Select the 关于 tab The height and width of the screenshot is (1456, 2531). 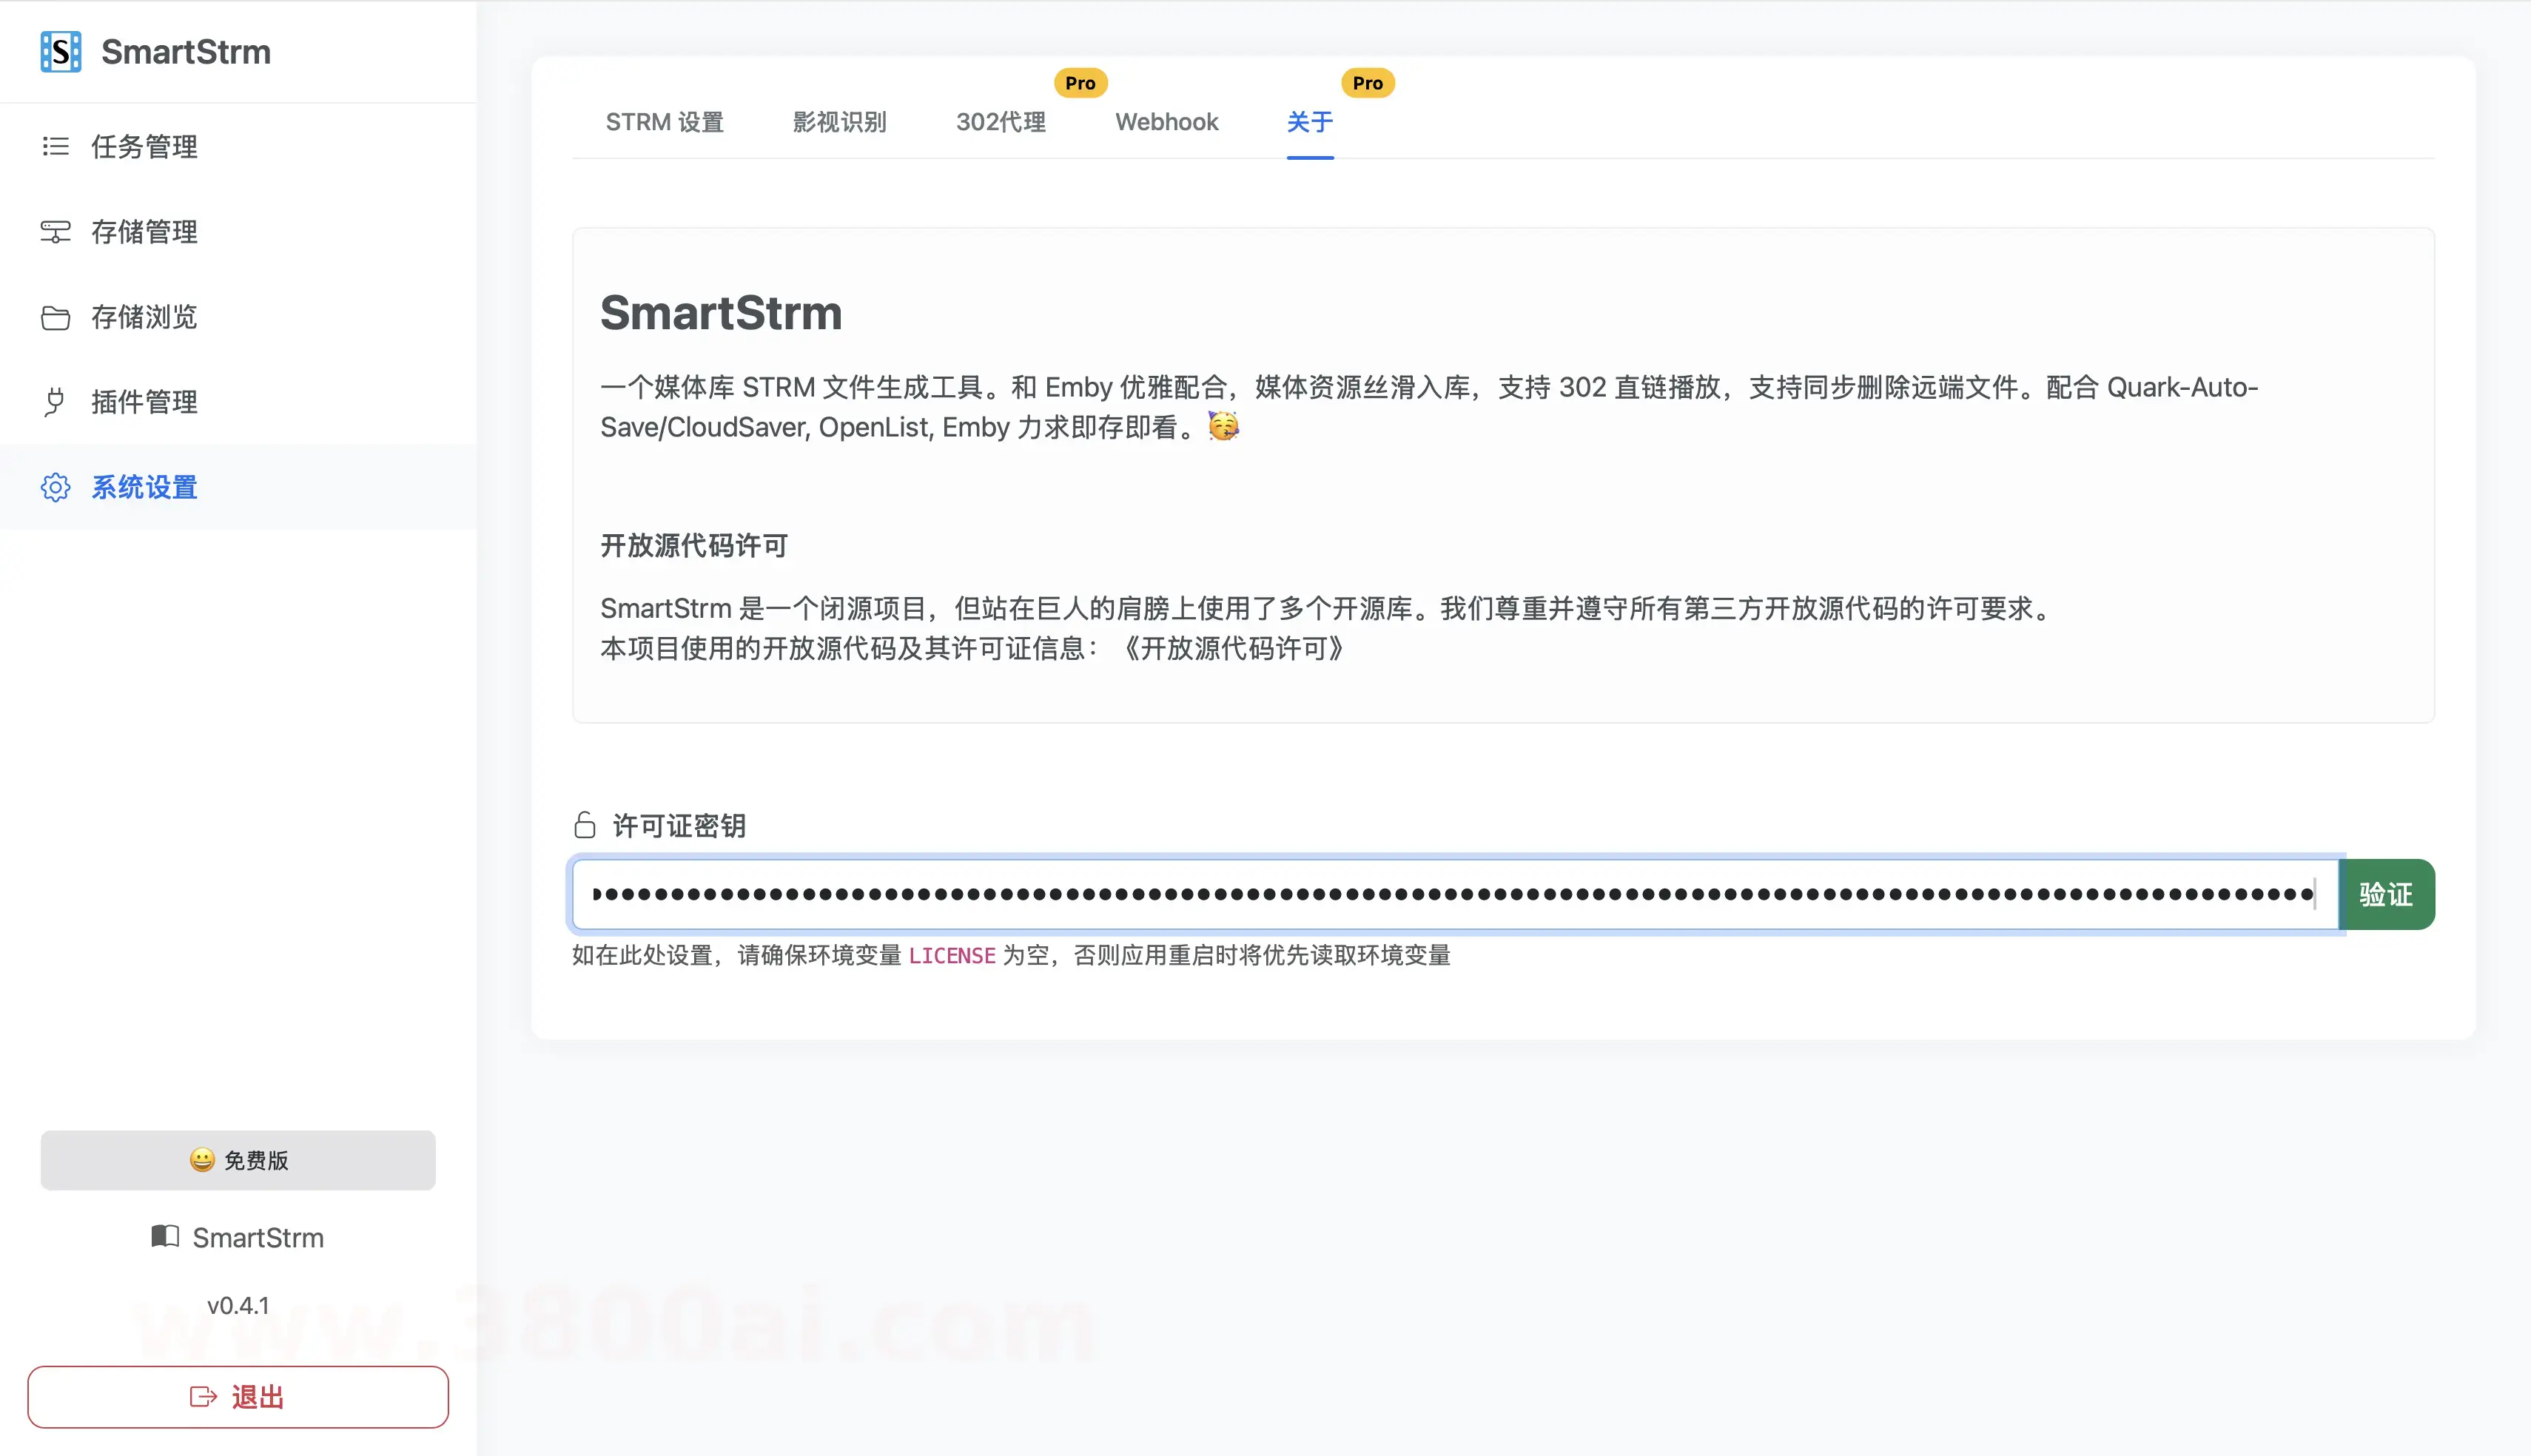coord(1309,122)
